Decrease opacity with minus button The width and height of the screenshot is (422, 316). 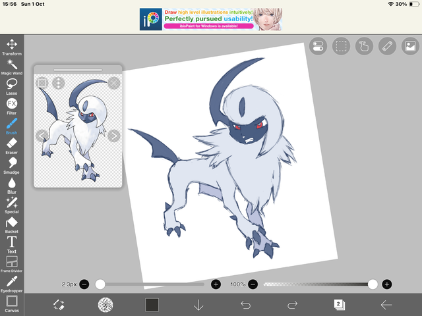click(253, 284)
